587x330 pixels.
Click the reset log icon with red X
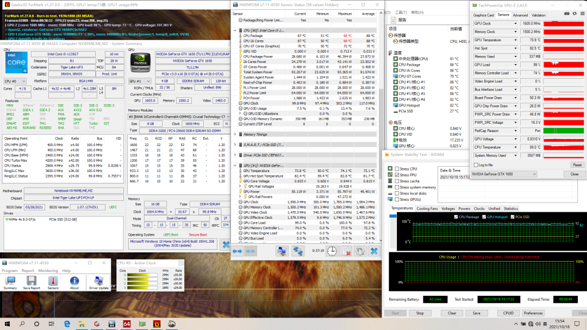tap(346, 251)
